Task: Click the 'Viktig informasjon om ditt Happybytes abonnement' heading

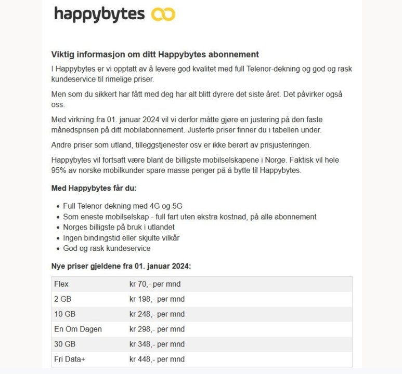Action: [155, 55]
